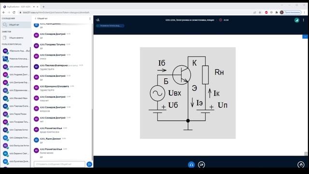309x174 pixels.
Task: Click the session title in the top bar
Action: [x=190, y=20]
